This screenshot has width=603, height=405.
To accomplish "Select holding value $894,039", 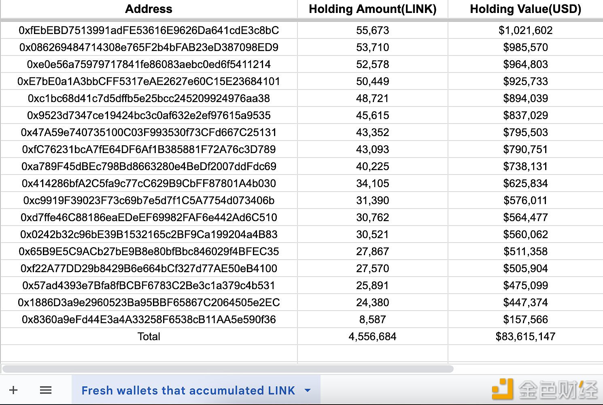I will pyautogui.click(x=525, y=98).
